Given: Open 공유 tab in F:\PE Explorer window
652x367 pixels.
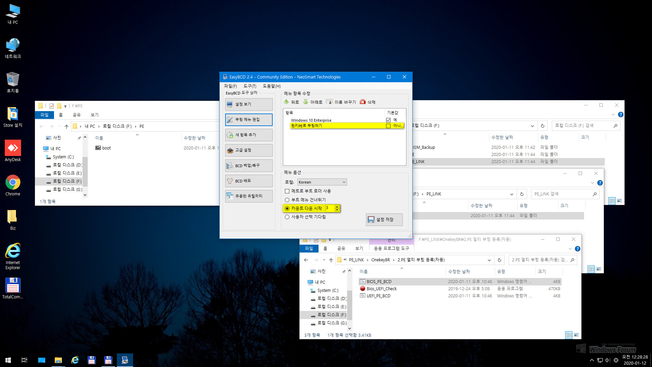Looking at the screenshot, I should 77,115.
